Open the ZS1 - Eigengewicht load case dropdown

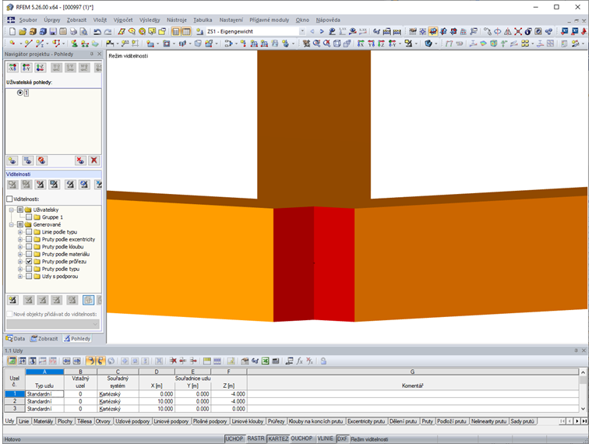point(302,32)
